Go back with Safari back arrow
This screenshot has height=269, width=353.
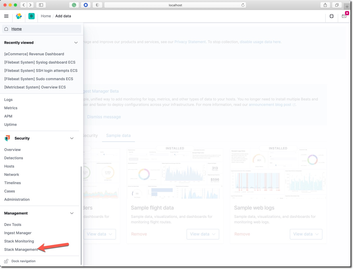tap(24, 5)
